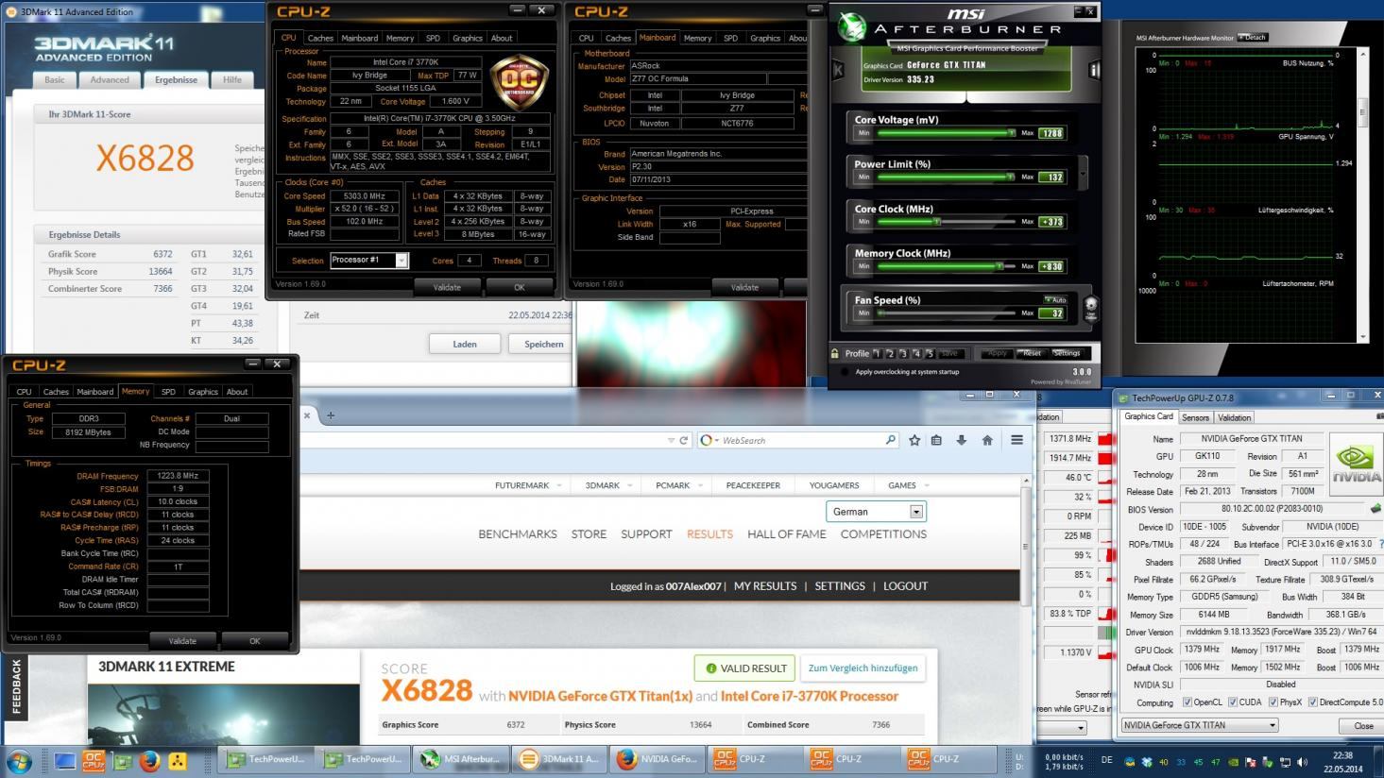Viewport: 1384px width, 778px height.
Task: Open the SPD tab in CPU-Z memory window
Action: pos(168,392)
